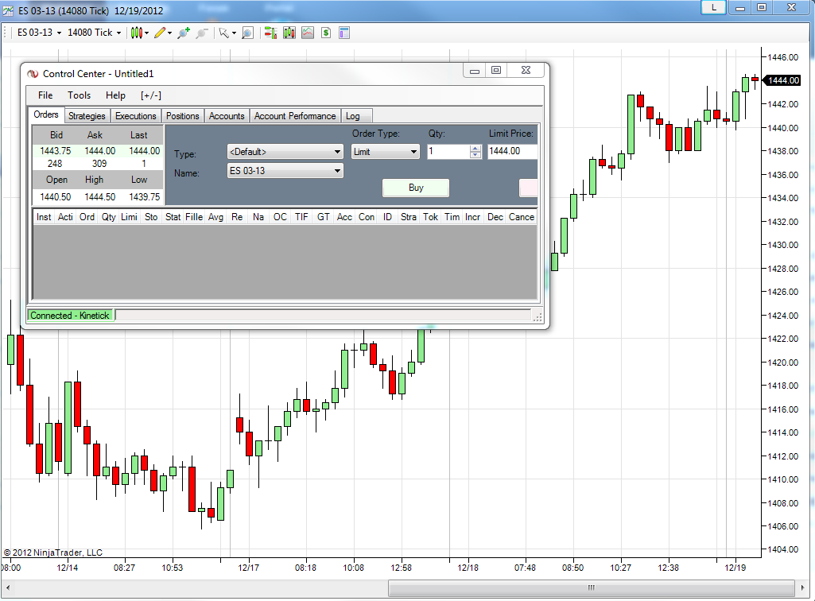Open the File menu in Control Center
The image size is (815, 601).
[x=45, y=95]
